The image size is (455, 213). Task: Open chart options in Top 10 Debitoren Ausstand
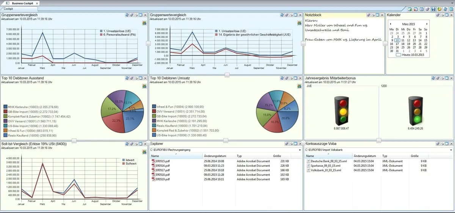tap(144, 86)
